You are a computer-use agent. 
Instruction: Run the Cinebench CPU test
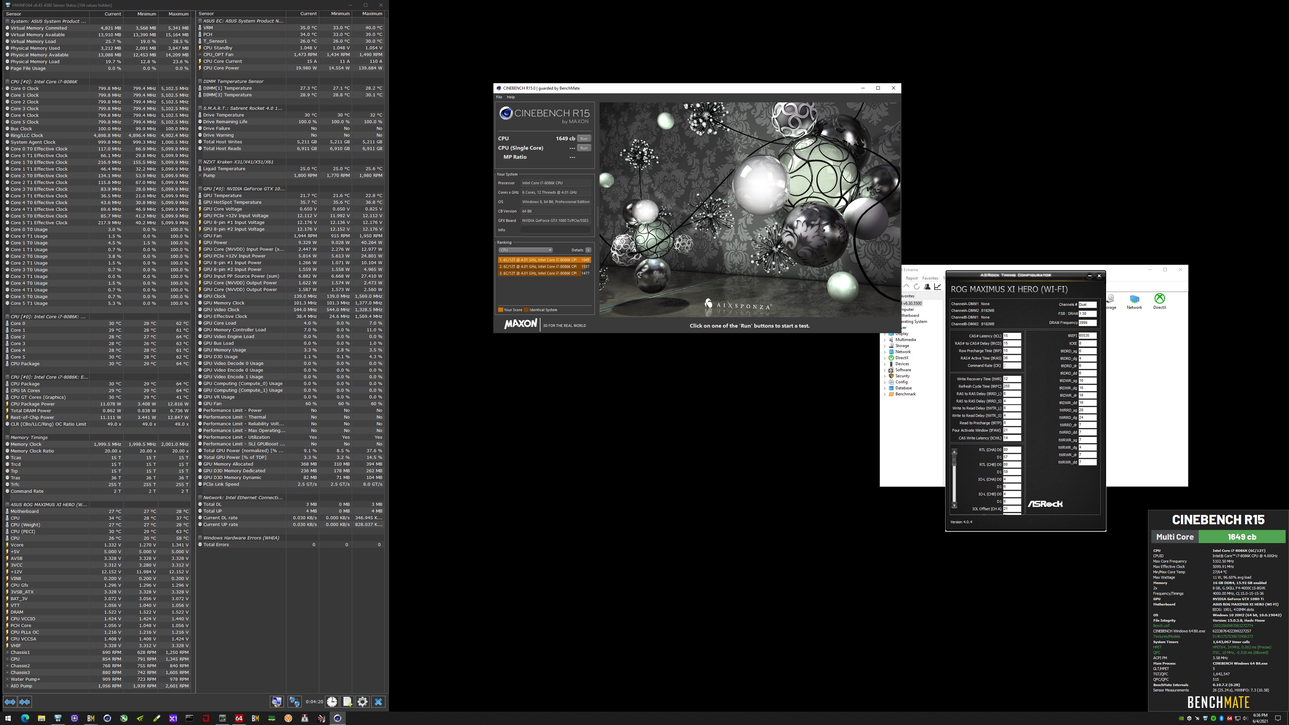[584, 139]
